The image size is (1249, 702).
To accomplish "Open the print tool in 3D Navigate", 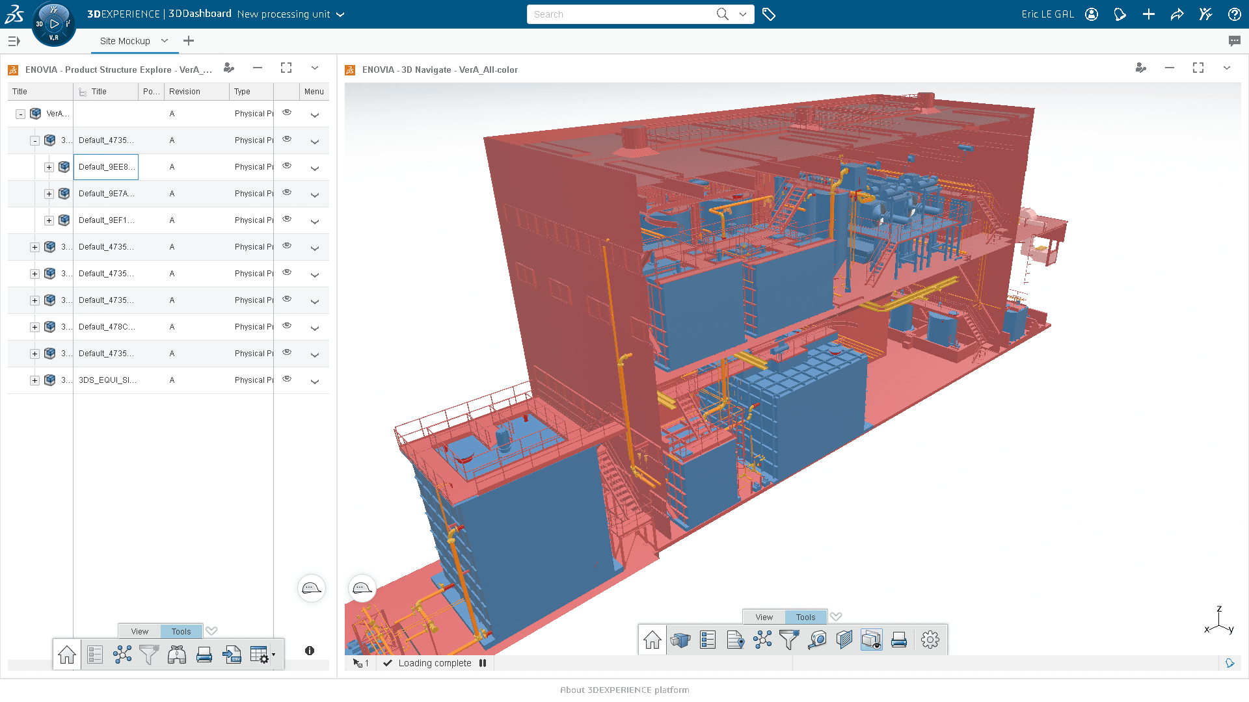I will coord(900,640).
